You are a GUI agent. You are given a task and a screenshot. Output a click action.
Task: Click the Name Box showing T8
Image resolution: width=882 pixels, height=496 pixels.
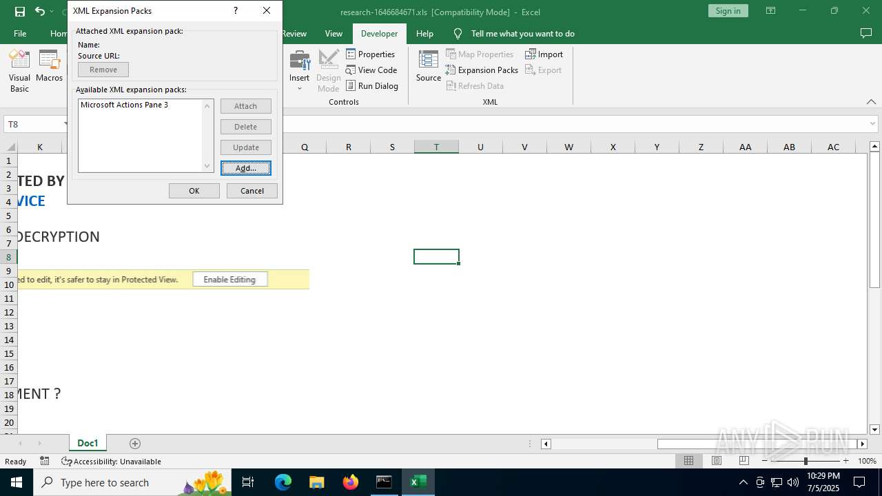pos(37,125)
